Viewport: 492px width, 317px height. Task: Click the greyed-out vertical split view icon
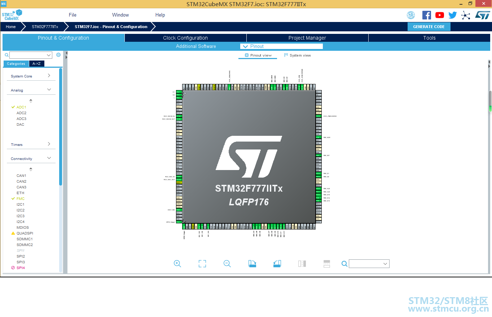[302, 264]
